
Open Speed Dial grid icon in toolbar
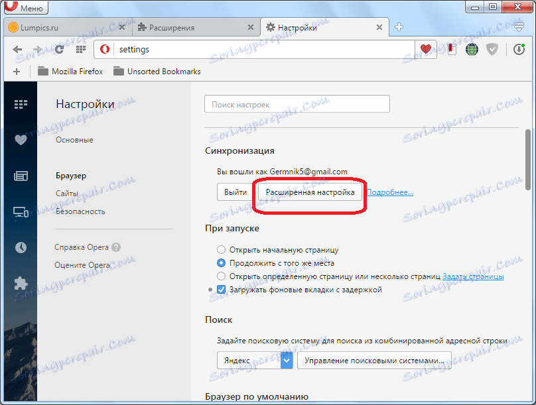pyautogui.click(x=81, y=50)
